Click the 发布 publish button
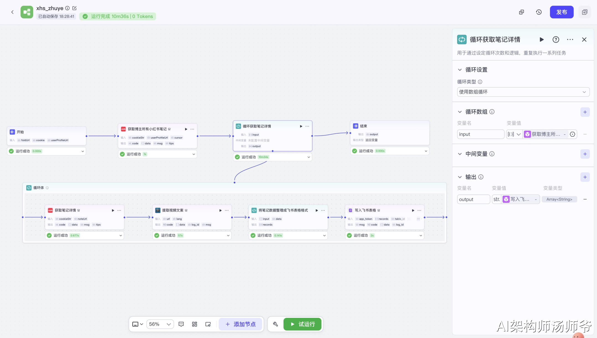The image size is (597, 338). click(x=562, y=12)
